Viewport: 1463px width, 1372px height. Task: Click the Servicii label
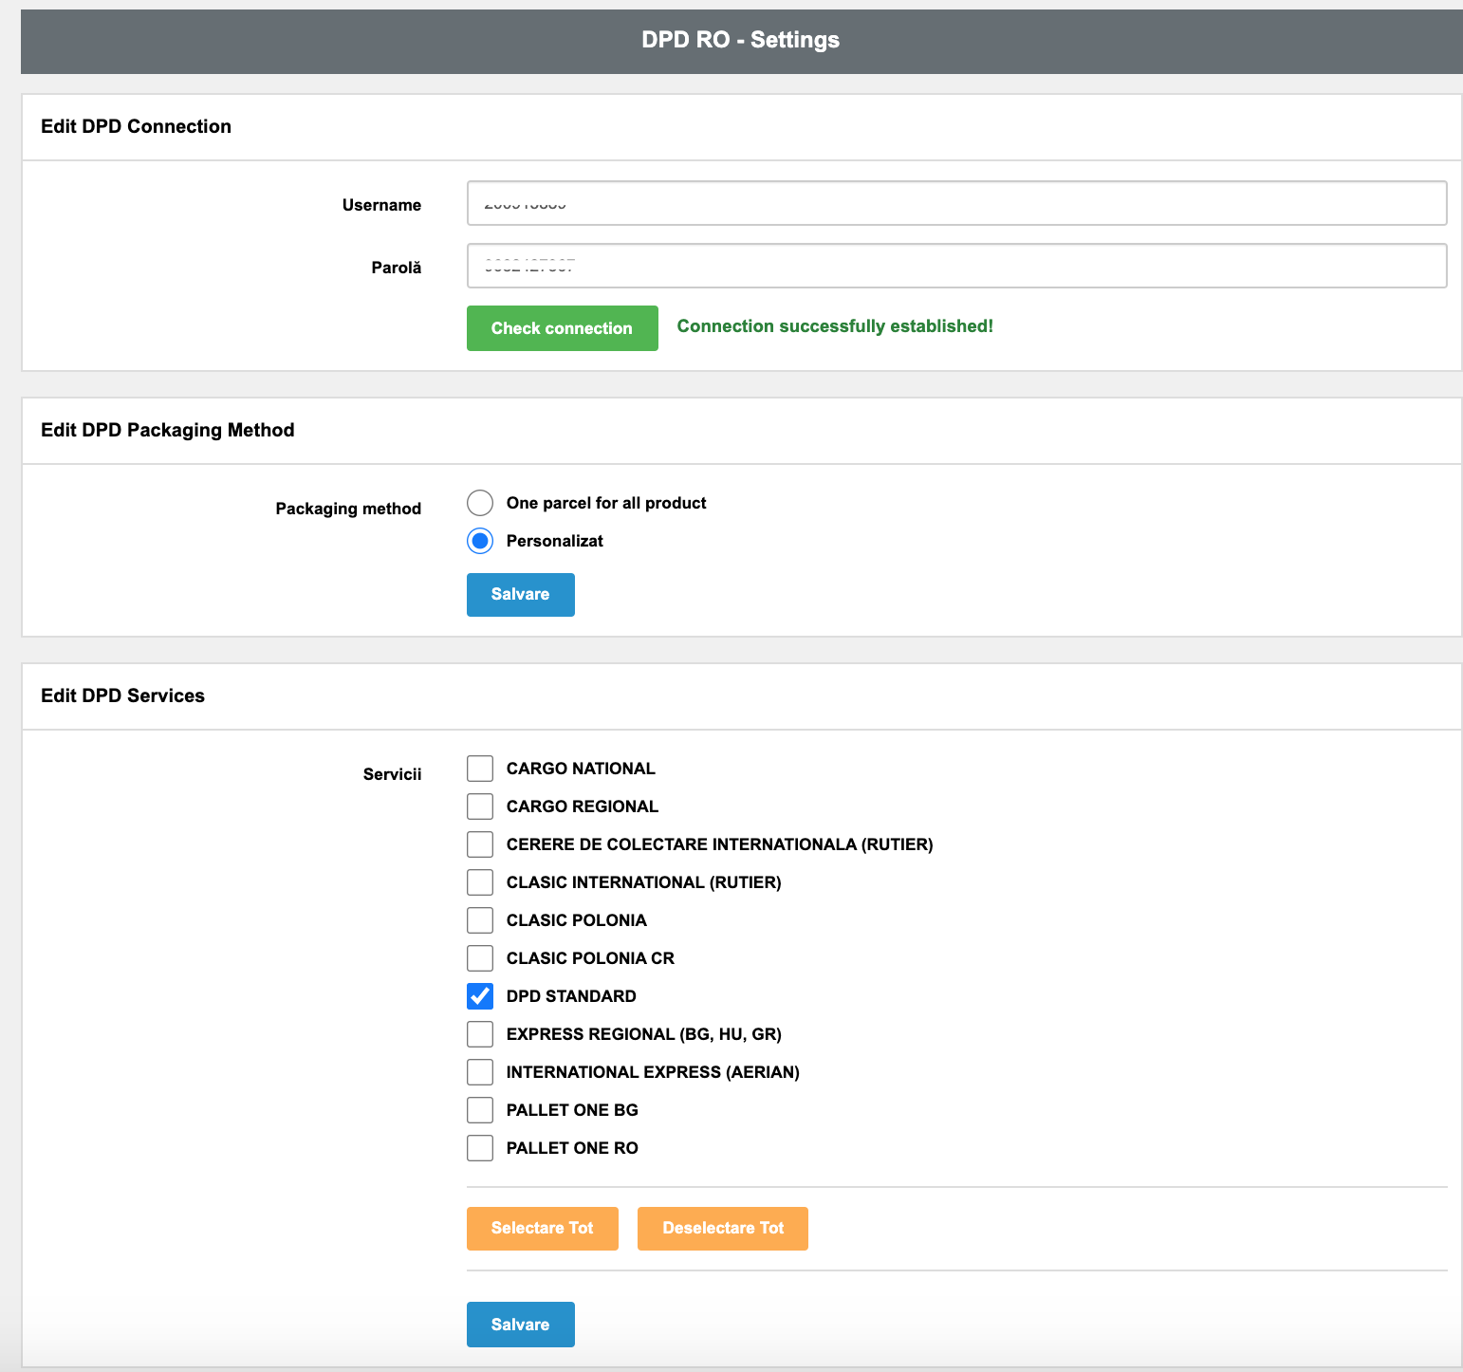[392, 774]
